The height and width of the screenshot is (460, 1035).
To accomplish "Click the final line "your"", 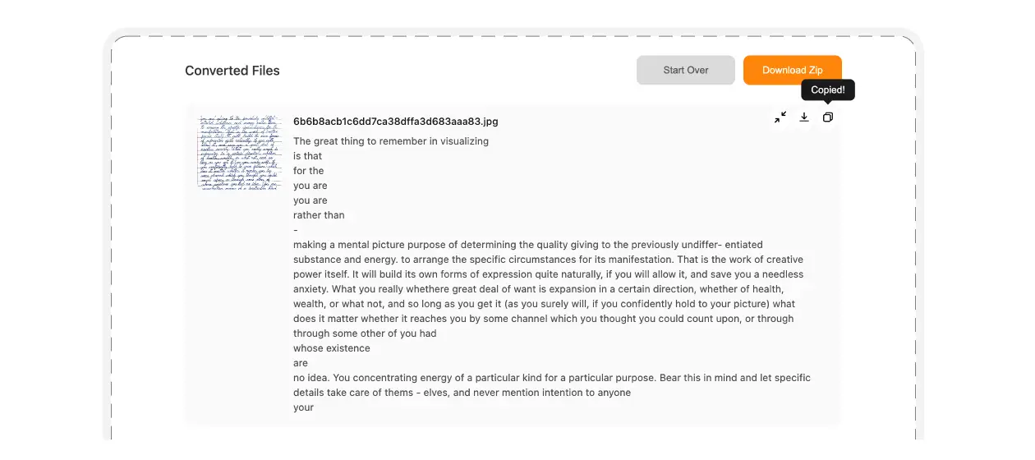I will (304, 407).
